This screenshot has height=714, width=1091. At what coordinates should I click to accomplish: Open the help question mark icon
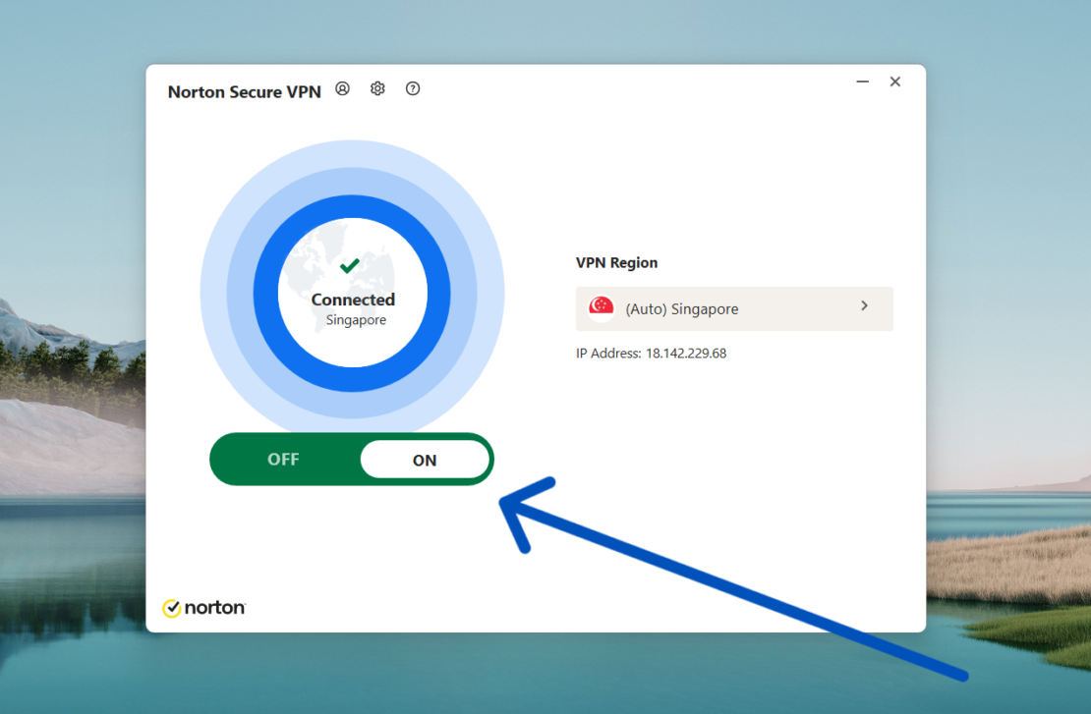[x=413, y=88]
